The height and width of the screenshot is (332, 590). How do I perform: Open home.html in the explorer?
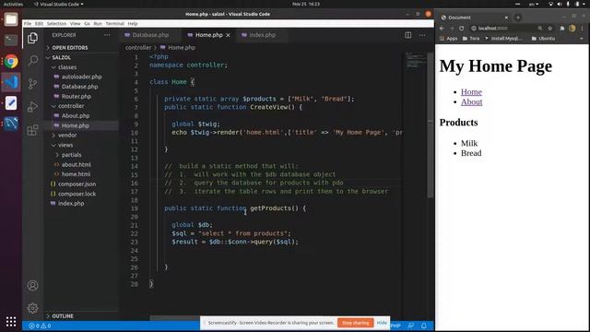[76, 174]
